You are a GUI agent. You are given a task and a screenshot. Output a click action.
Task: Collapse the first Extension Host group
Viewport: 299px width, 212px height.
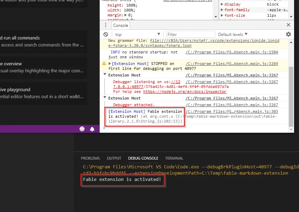pos(104,75)
